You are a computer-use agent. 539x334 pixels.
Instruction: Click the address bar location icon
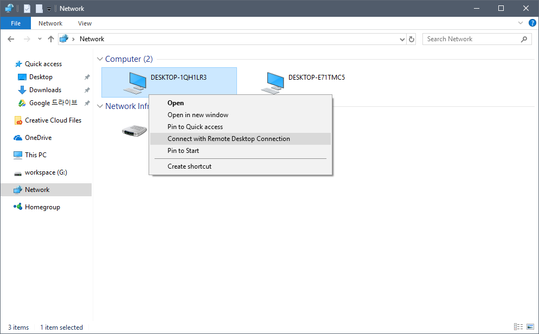(x=64, y=39)
